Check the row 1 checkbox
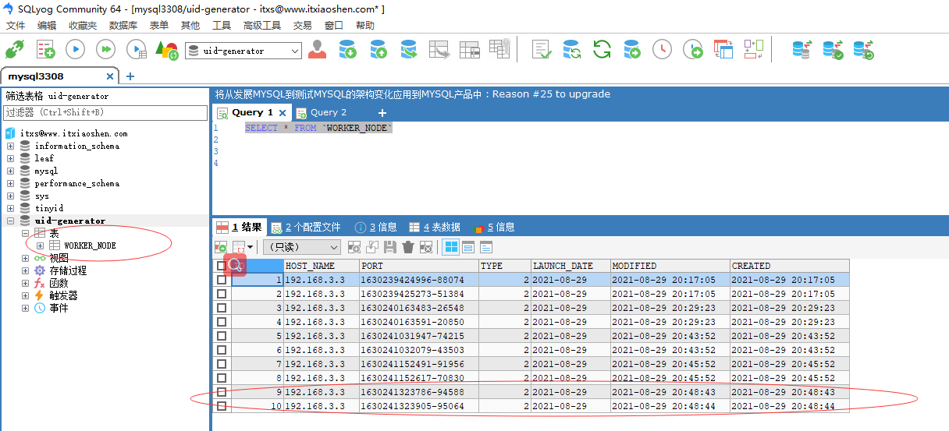The image size is (949, 431). click(222, 280)
